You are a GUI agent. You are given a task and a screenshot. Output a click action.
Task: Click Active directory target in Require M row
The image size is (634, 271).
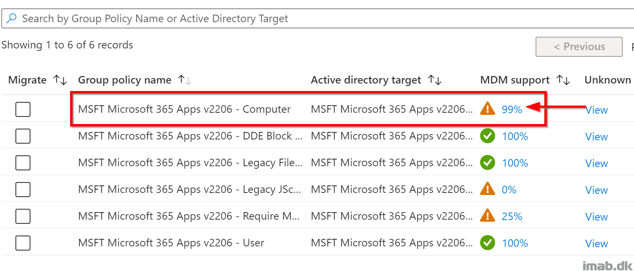392,216
